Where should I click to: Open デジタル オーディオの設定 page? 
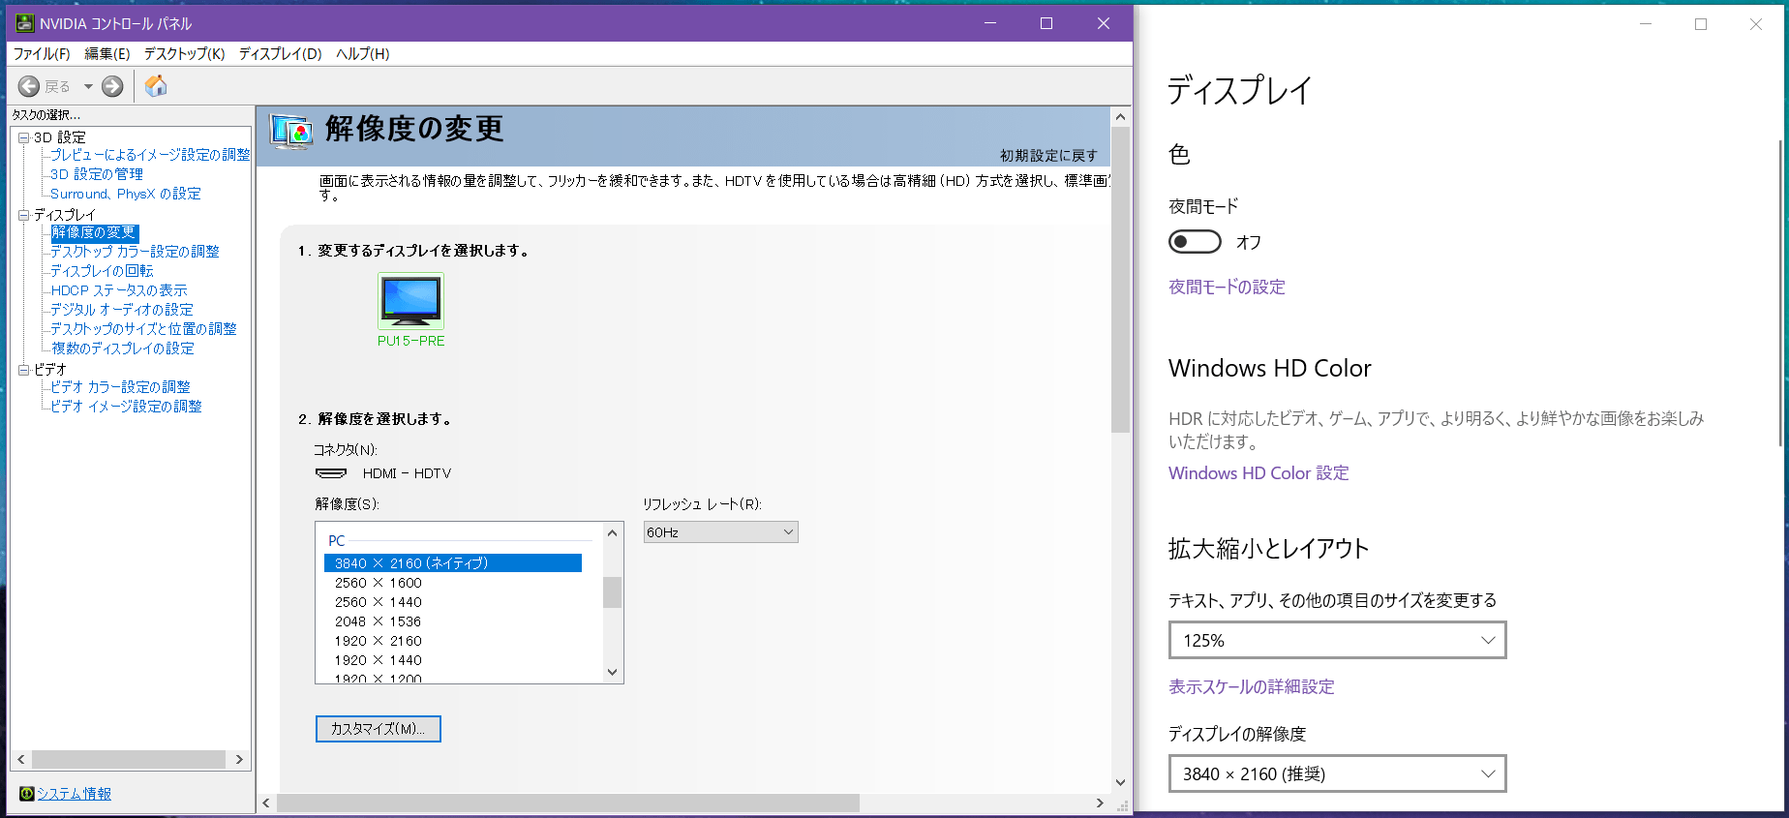click(x=122, y=310)
